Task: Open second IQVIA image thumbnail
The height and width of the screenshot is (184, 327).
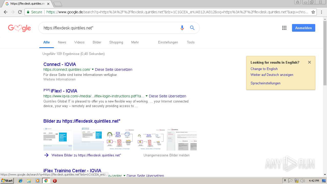Action: [88, 139]
